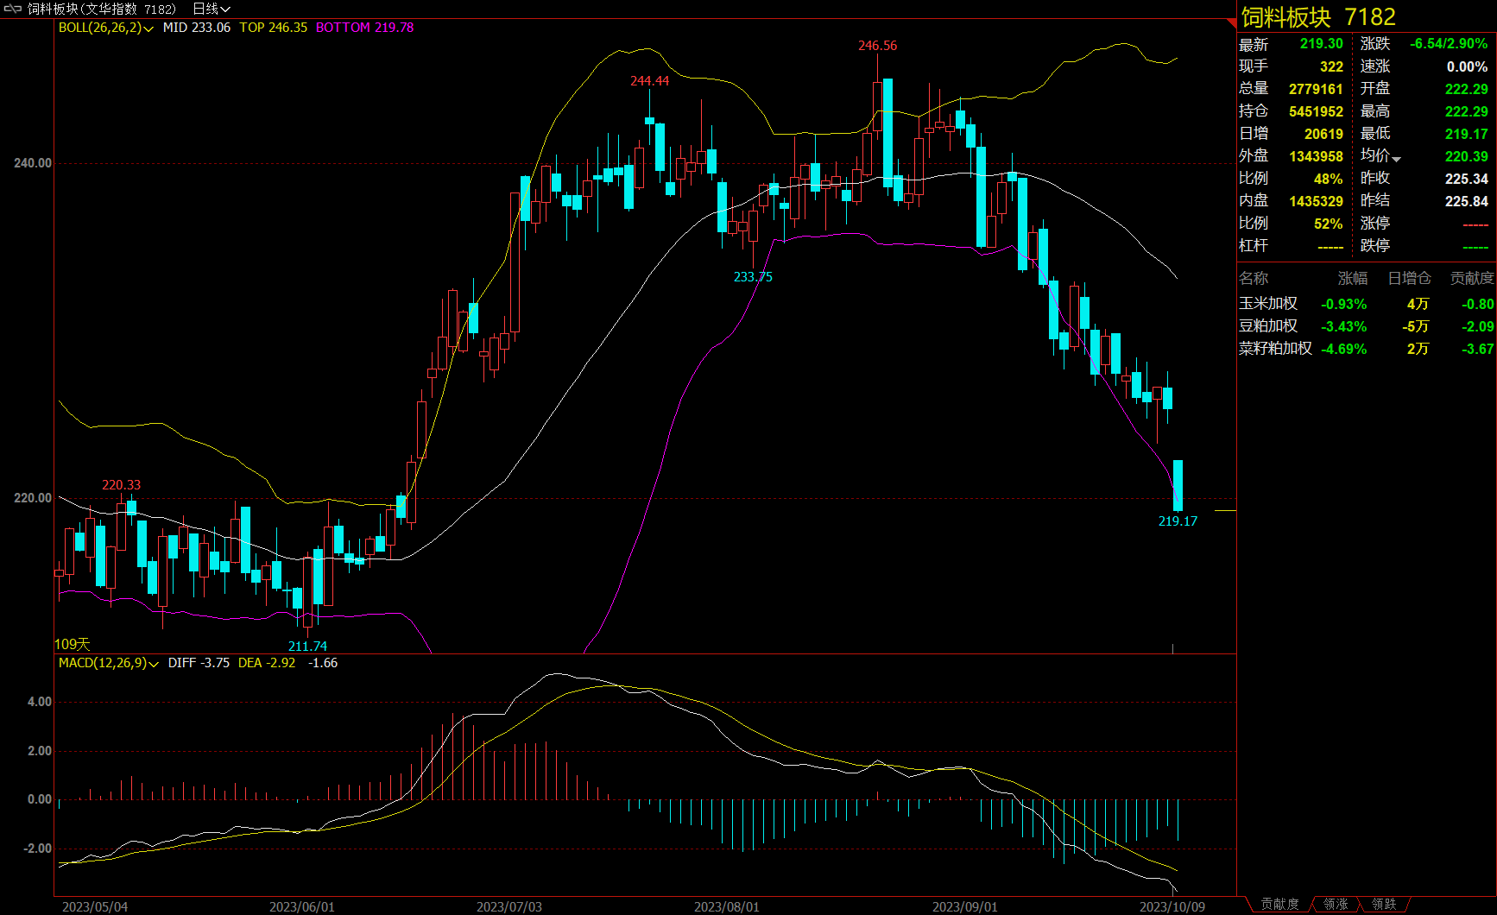The image size is (1497, 915).
Task: Click the 豆粕加权 日增仓 -5万
Action: click(1415, 326)
